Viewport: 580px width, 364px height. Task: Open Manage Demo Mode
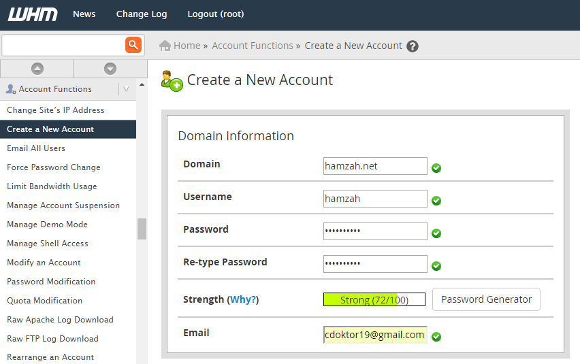[x=48, y=225]
